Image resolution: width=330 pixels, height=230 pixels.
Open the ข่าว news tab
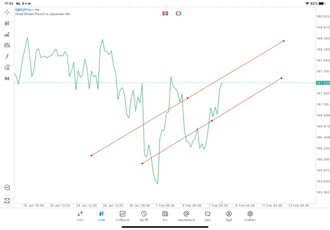[165, 216]
